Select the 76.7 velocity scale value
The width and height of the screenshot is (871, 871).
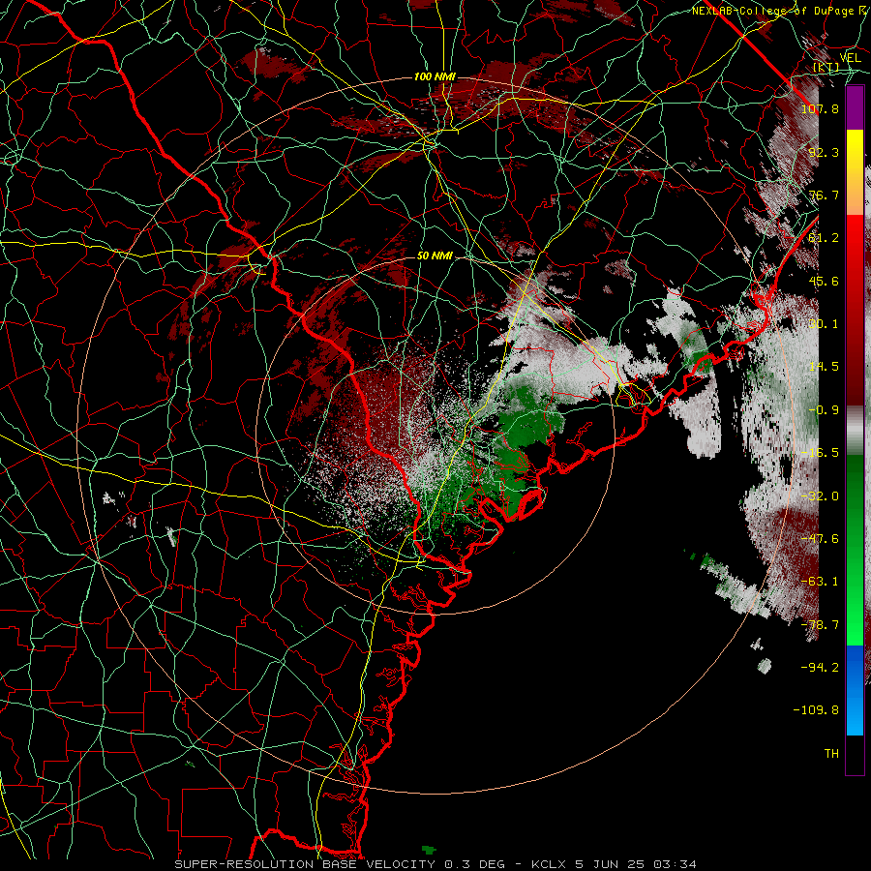pos(824,195)
